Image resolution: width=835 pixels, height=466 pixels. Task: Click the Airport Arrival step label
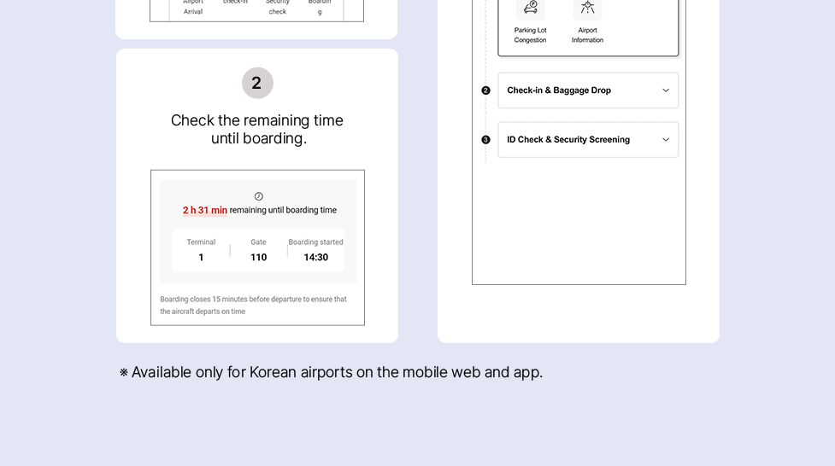pos(193,7)
